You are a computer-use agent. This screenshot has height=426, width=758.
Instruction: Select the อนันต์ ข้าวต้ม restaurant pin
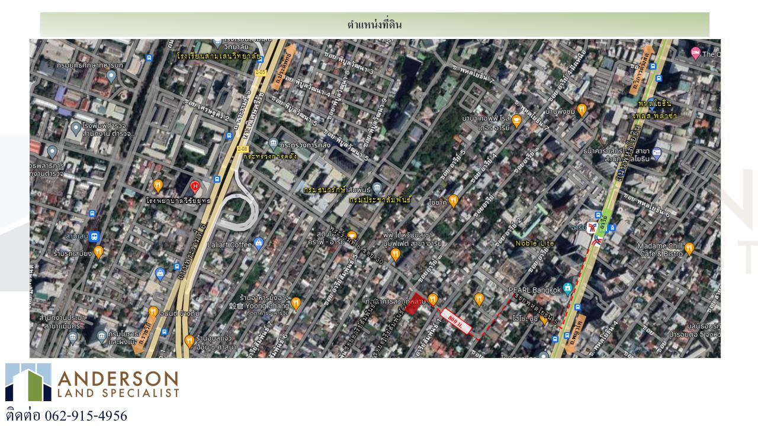click(153, 312)
